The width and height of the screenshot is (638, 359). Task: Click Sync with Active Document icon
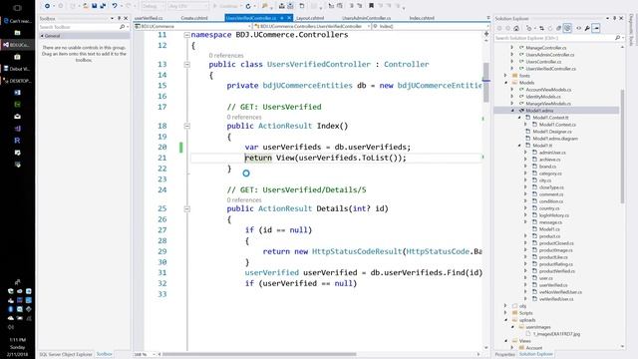pyautogui.click(x=541, y=28)
